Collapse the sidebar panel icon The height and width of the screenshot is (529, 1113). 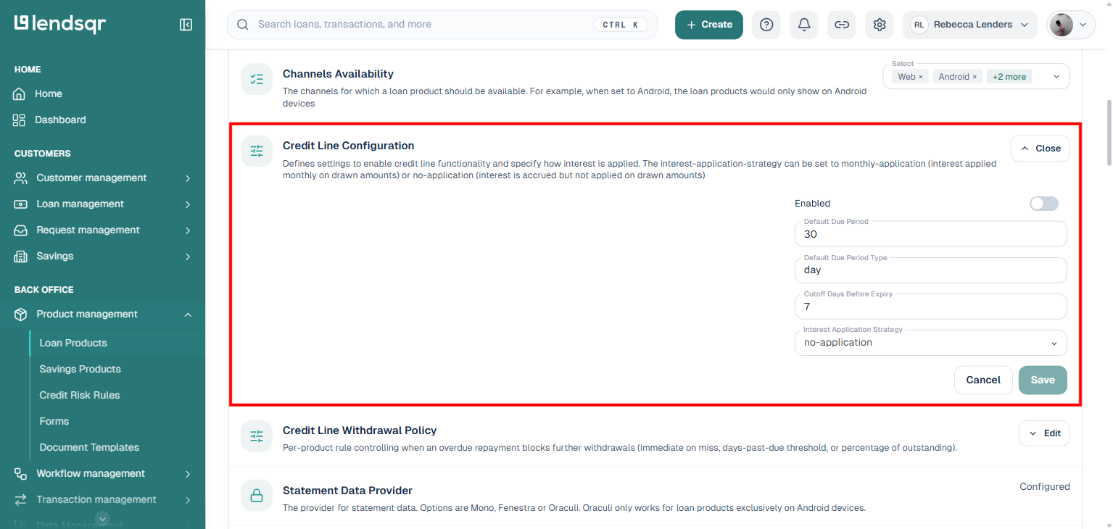[x=186, y=25]
